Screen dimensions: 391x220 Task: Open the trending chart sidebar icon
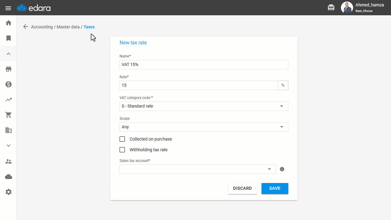click(x=9, y=100)
